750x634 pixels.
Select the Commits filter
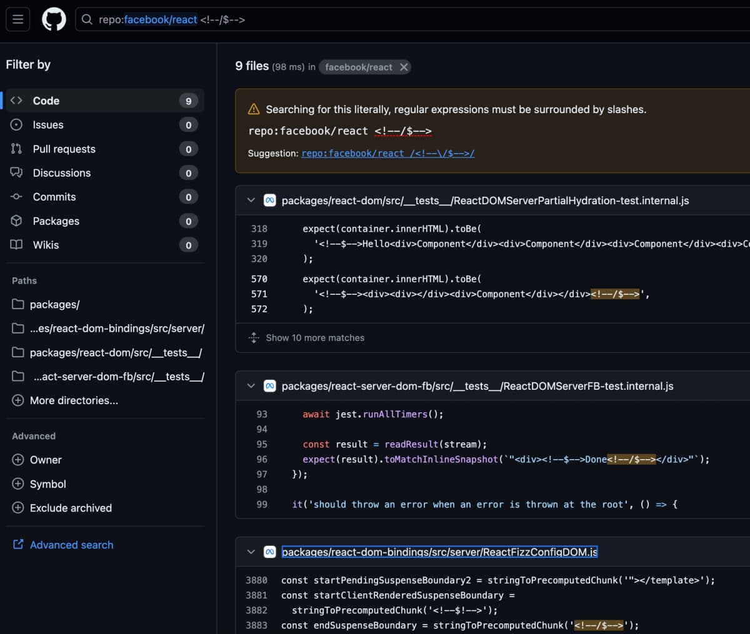point(105,197)
